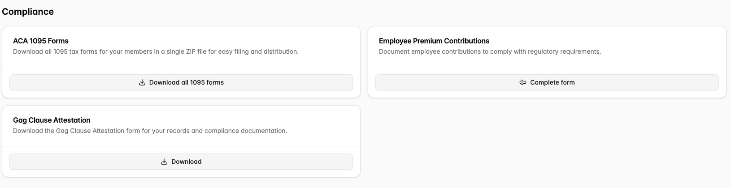The height and width of the screenshot is (188, 731).
Task: Click blank space right of Gag Clause Attestation title
Action: [224, 120]
